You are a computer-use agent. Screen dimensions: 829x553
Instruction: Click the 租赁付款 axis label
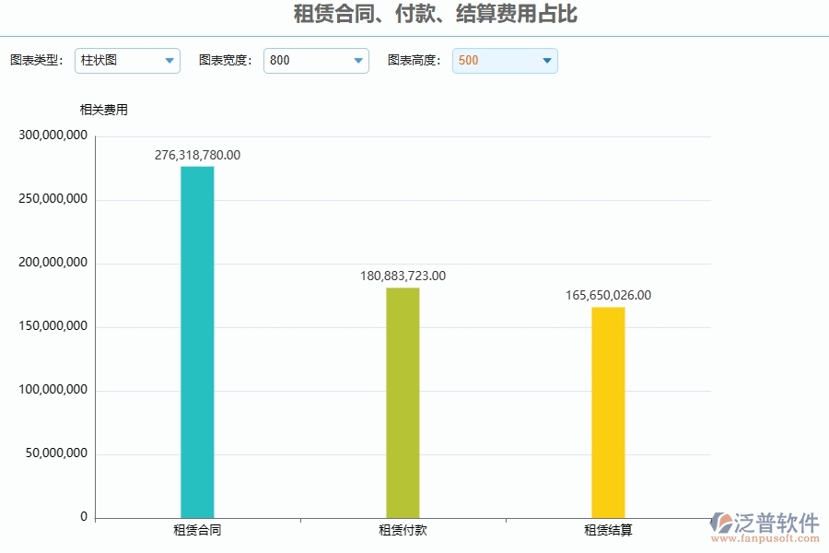click(402, 530)
